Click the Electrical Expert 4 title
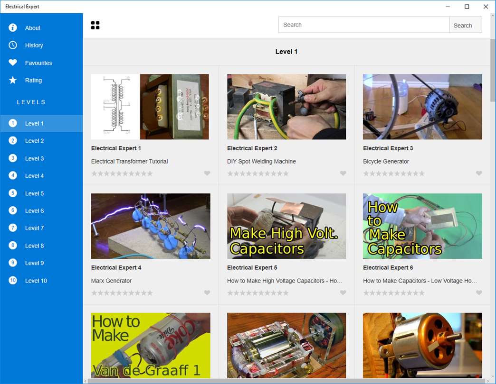The height and width of the screenshot is (384, 496). pos(116,267)
